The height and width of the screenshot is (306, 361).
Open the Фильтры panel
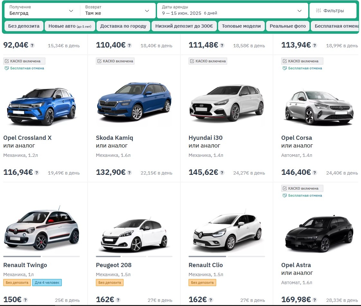coord(333,10)
